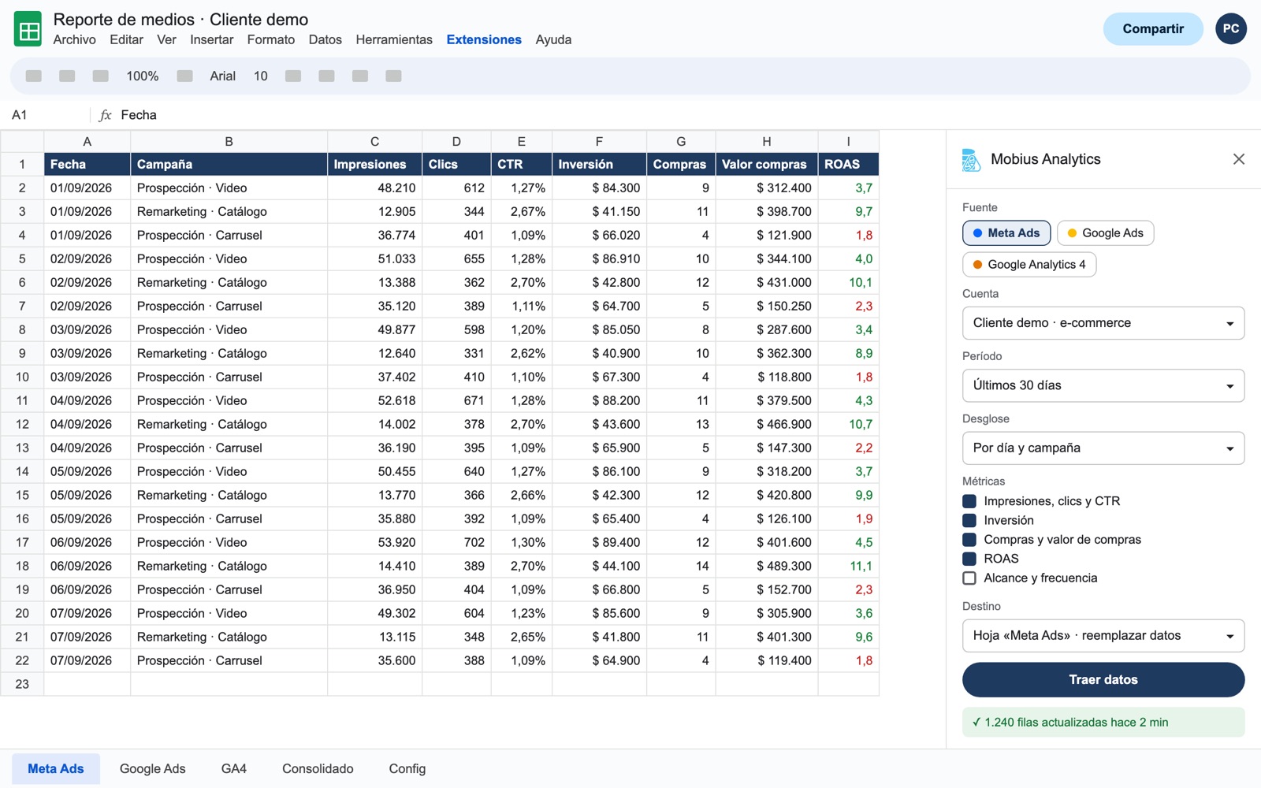Viewport: 1261px width, 788px height.
Task: Uncheck the ROAS metric checkbox
Action: pos(969,559)
